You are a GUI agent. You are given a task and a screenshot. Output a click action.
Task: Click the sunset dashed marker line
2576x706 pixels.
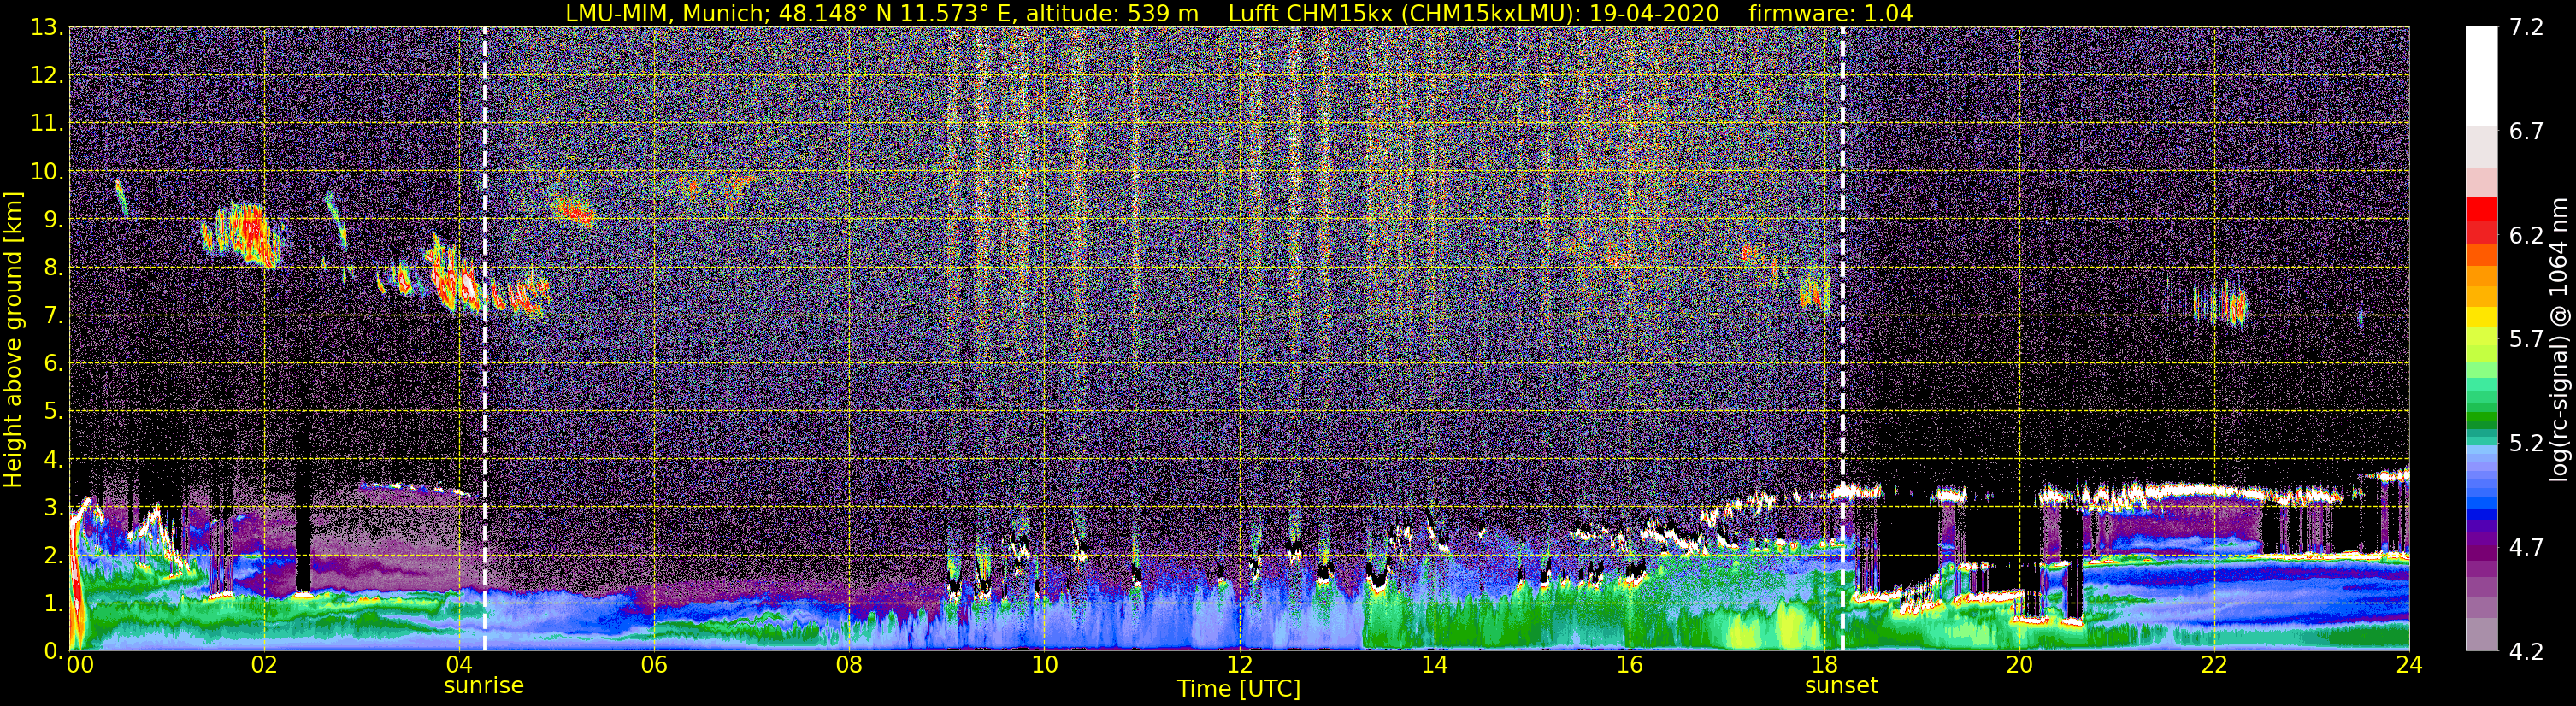pos(1842,339)
